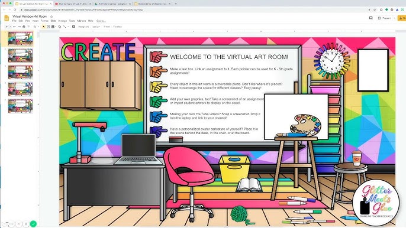This screenshot has width=406, height=228.
Task: Select the fifth slide thumbnail
Action: coord(20,106)
